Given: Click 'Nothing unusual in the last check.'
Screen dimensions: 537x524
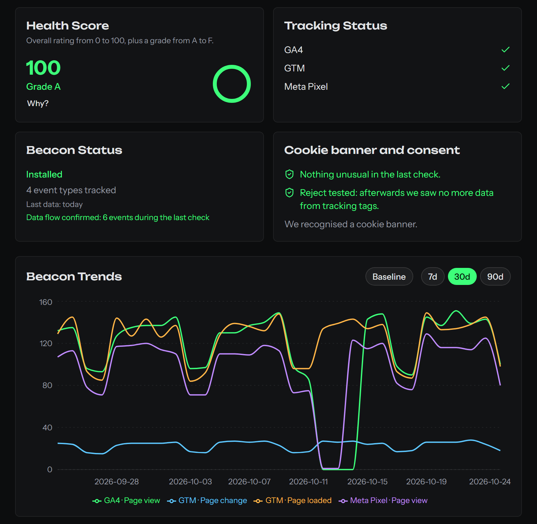Looking at the screenshot, I should (x=370, y=174).
